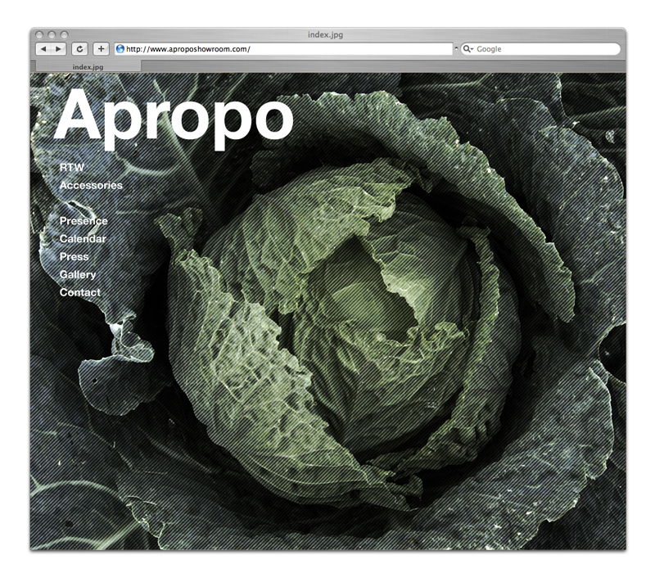
Task: Zoom the window with the third title-bar button
Action: pos(64,34)
